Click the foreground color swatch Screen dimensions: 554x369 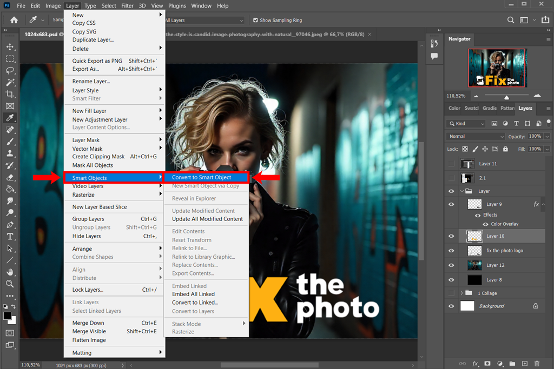[x=7, y=316]
